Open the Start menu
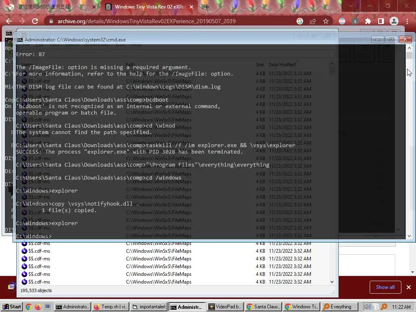Viewport: 416px width, 312px height. click(11, 307)
